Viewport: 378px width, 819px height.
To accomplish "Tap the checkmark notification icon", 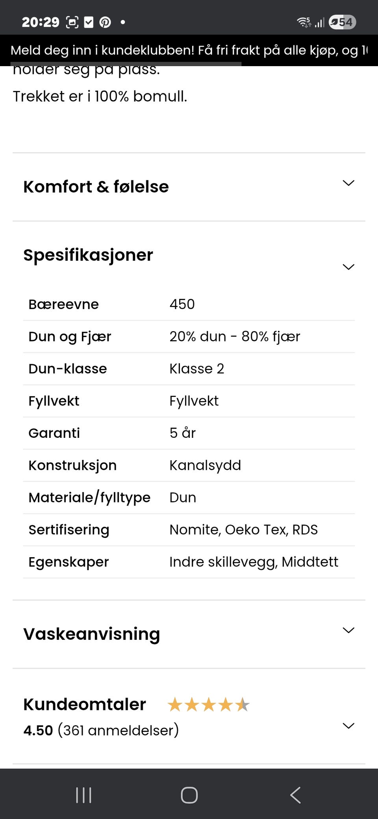I will click(89, 22).
